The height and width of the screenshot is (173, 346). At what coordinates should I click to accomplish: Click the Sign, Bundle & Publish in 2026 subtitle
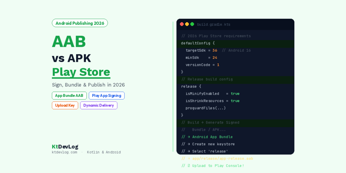[x=88, y=85]
